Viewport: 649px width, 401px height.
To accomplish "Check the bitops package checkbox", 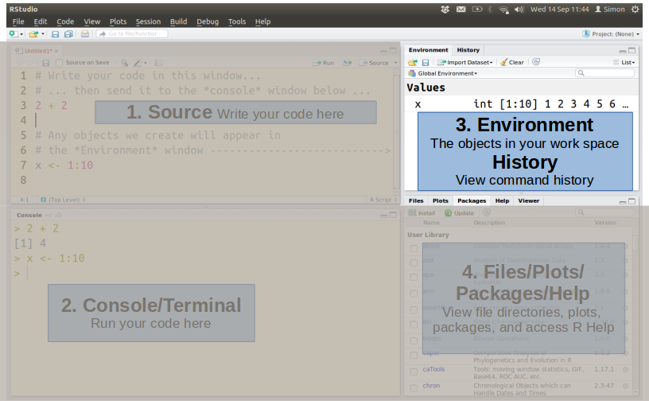I will (x=414, y=341).
